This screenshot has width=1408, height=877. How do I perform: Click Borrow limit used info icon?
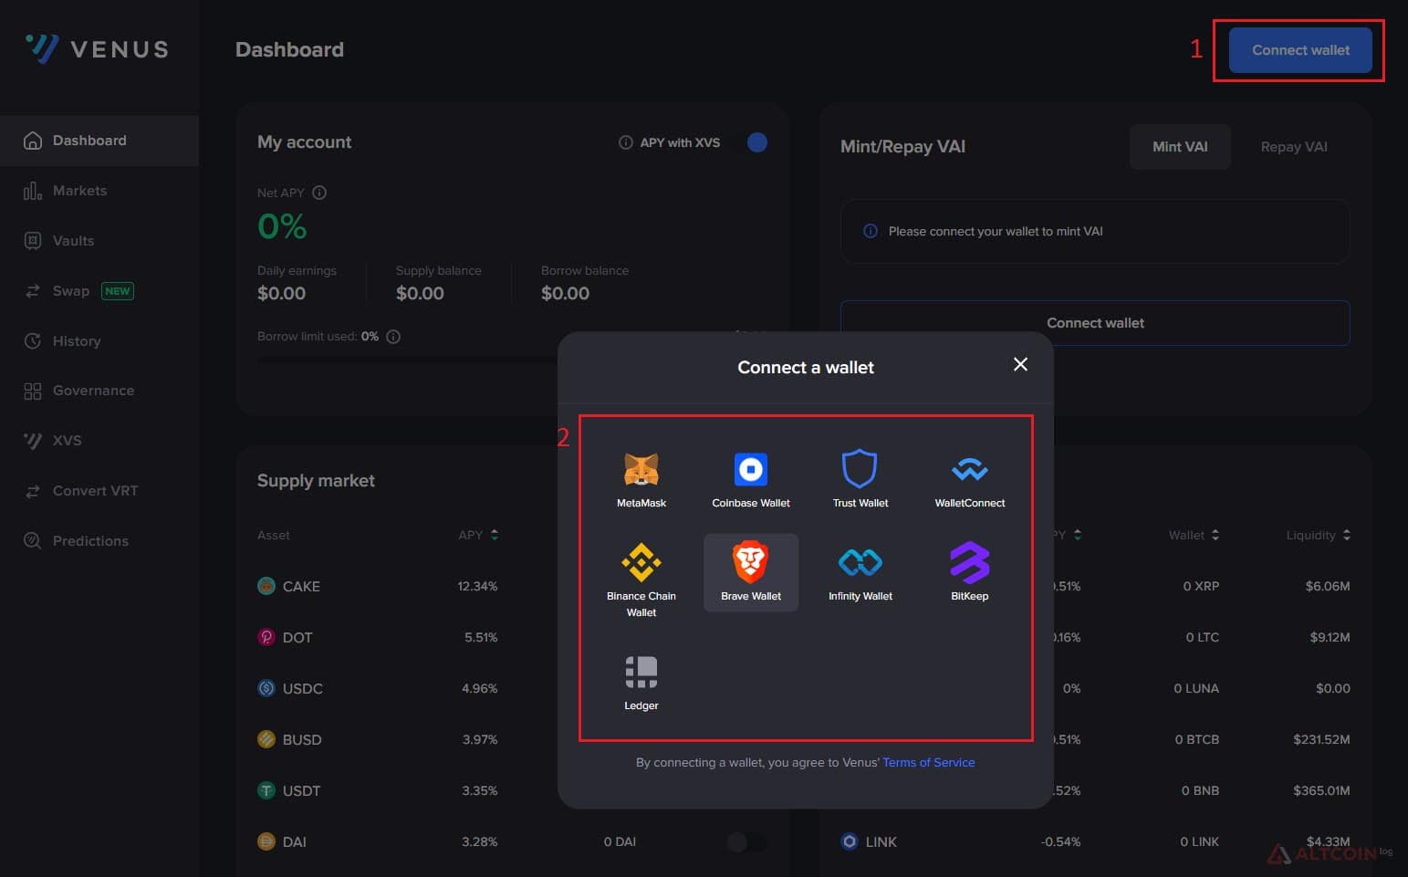point(393,336)
